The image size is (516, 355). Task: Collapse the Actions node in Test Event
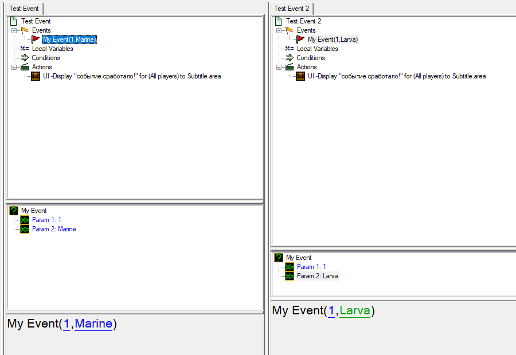[14, 68]
